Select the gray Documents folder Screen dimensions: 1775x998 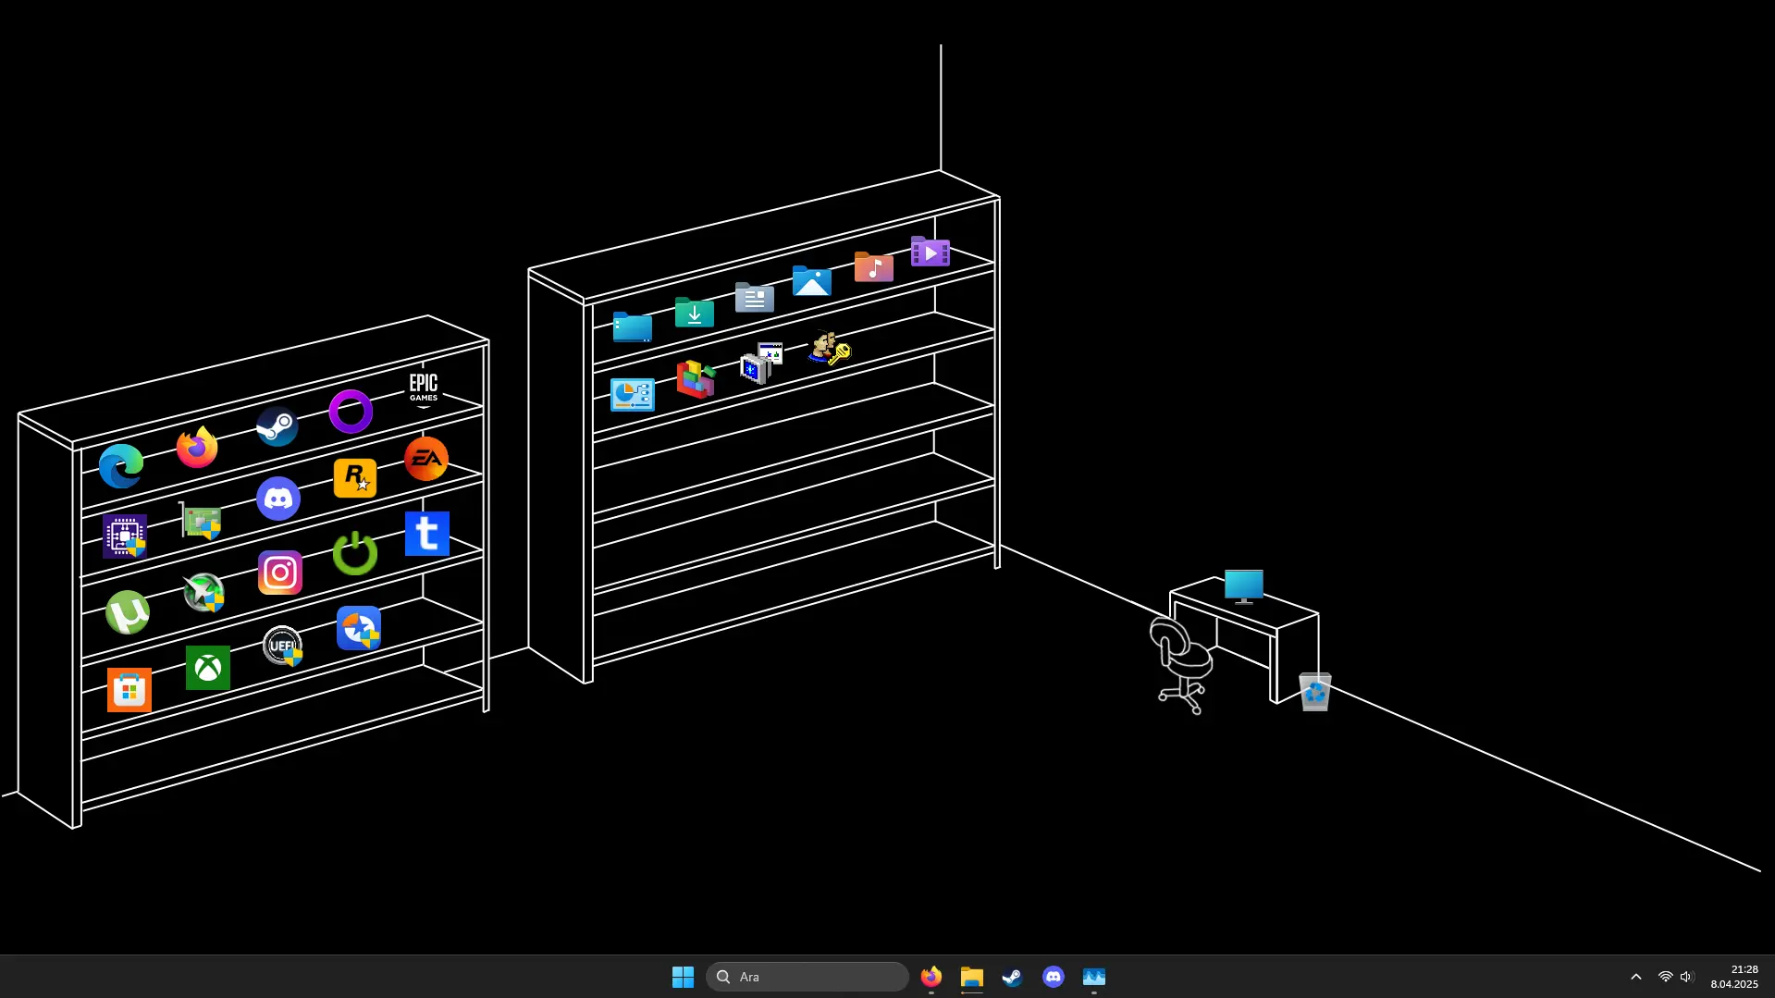tap(755, 297)
